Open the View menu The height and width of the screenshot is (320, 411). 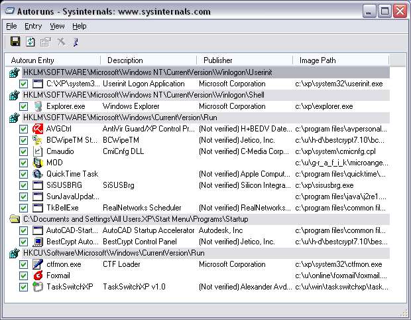57,26
